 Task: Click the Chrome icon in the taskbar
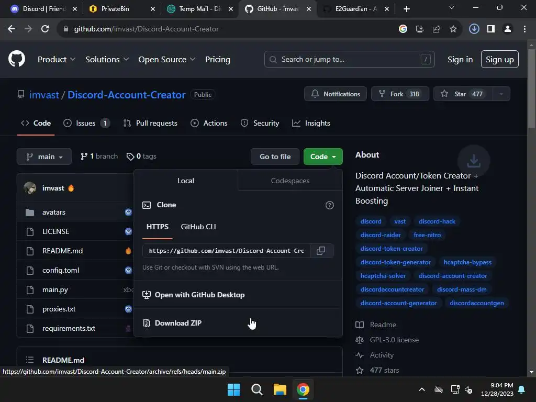point(303,389)
